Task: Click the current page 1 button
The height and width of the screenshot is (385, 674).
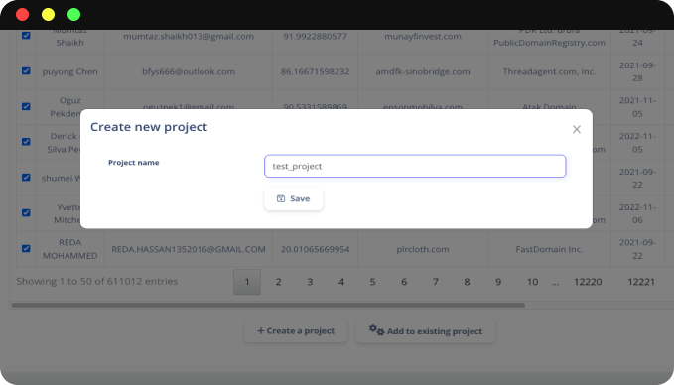Action: tap(247, 282)
